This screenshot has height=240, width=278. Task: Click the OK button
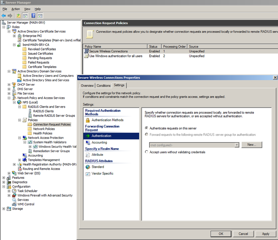pyautogui.click(x=221, y=234)
